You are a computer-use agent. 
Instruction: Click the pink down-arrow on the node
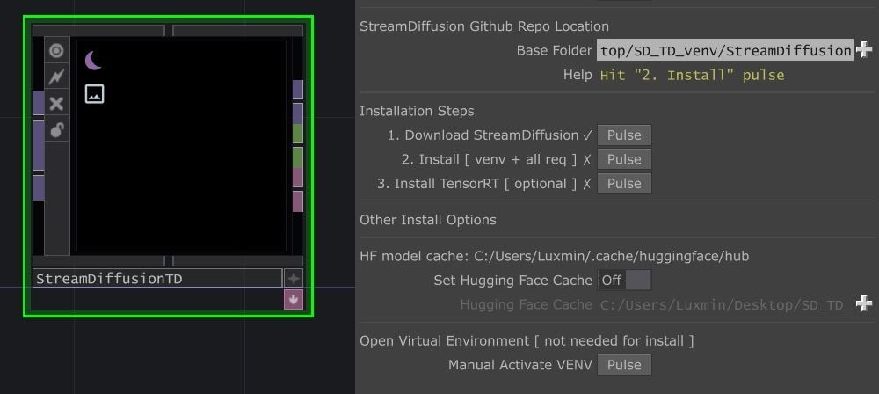(294, 300)
